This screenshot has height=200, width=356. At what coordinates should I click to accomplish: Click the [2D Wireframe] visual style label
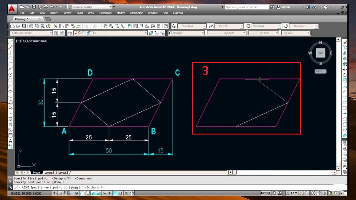click(37, 41)
